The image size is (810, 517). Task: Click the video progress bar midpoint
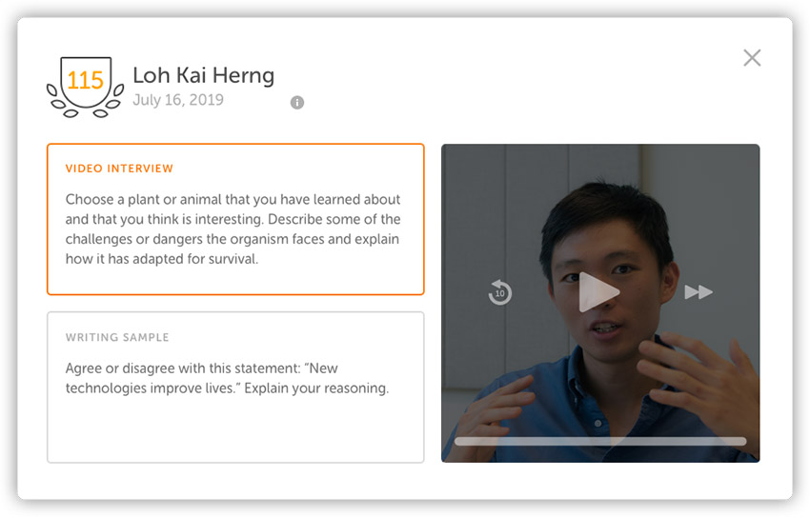point(600,441)
